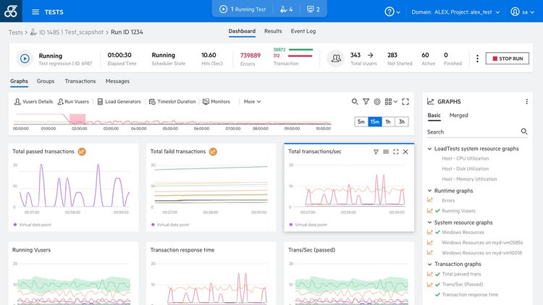Toggle the Errors graph item

click(x=448, y=201)
